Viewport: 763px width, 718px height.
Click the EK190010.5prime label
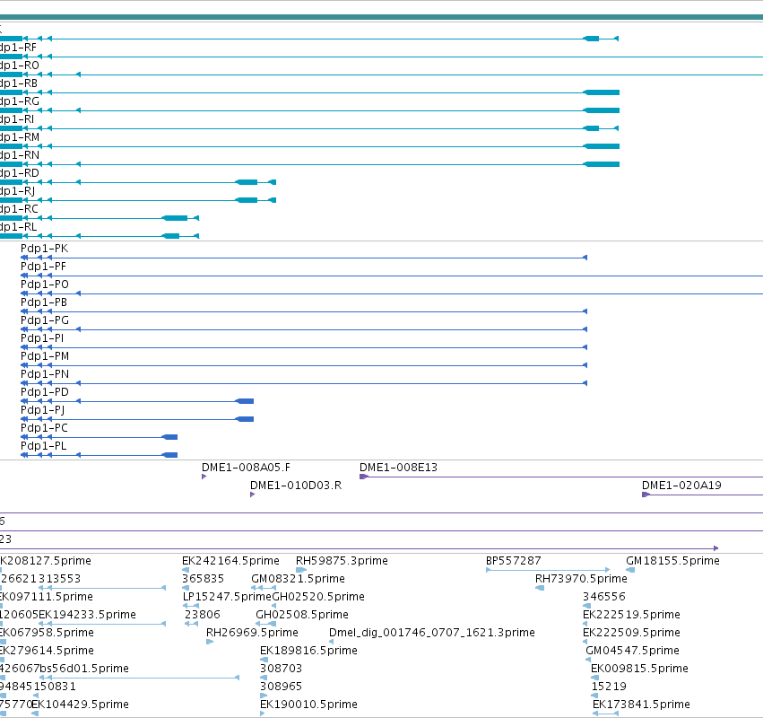pos(308,705)
